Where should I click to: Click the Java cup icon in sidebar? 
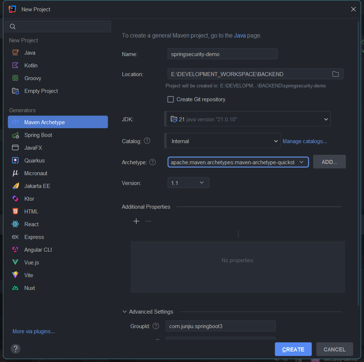tap(15, 52)
